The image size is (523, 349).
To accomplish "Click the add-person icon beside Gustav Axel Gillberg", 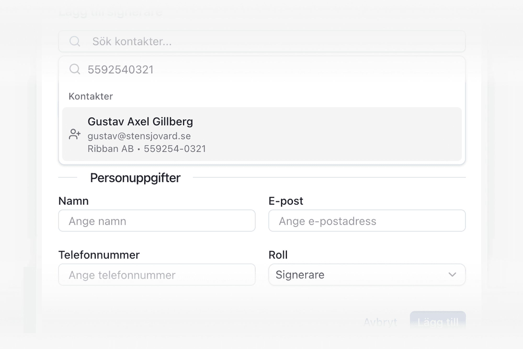I will click(x=75, y=134).
